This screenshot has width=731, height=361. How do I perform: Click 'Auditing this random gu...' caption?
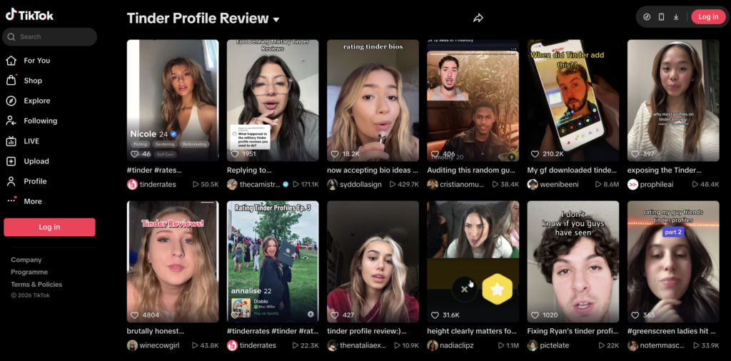471,171
